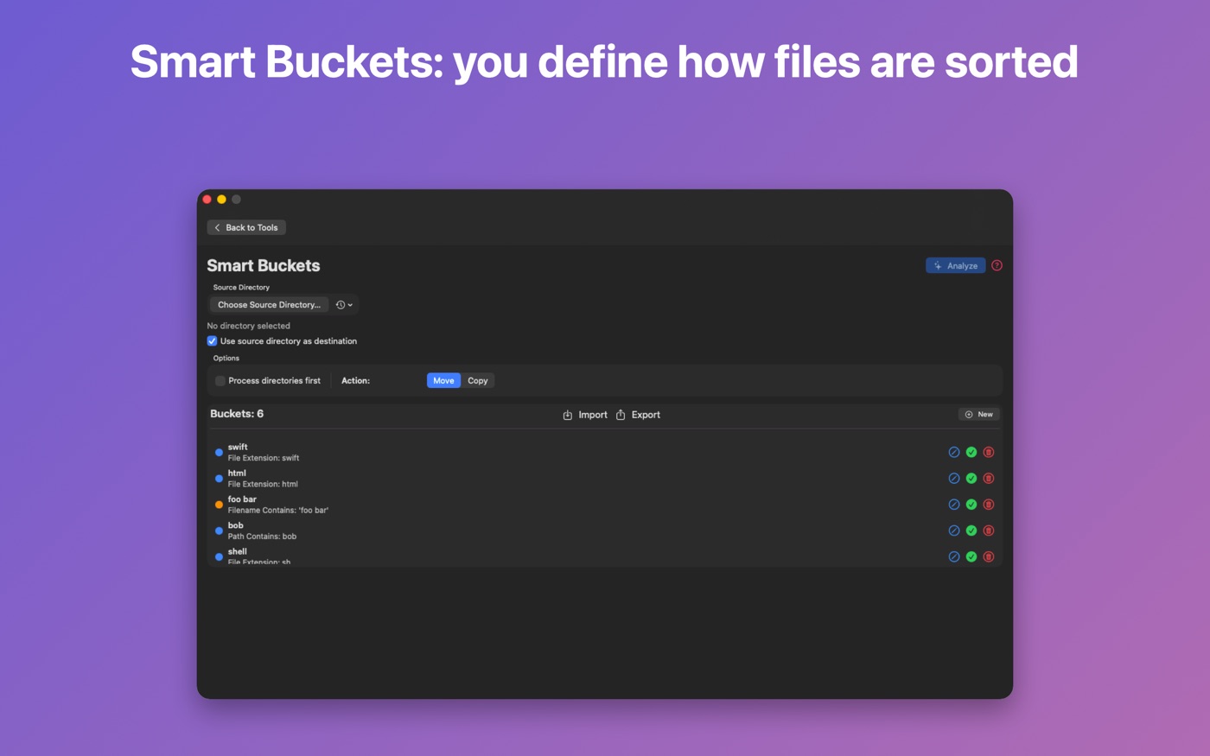Minimize window with yellow button
Image resolution: width=1210 pixels, height=756 pixels.
click(x=221, y=200)
